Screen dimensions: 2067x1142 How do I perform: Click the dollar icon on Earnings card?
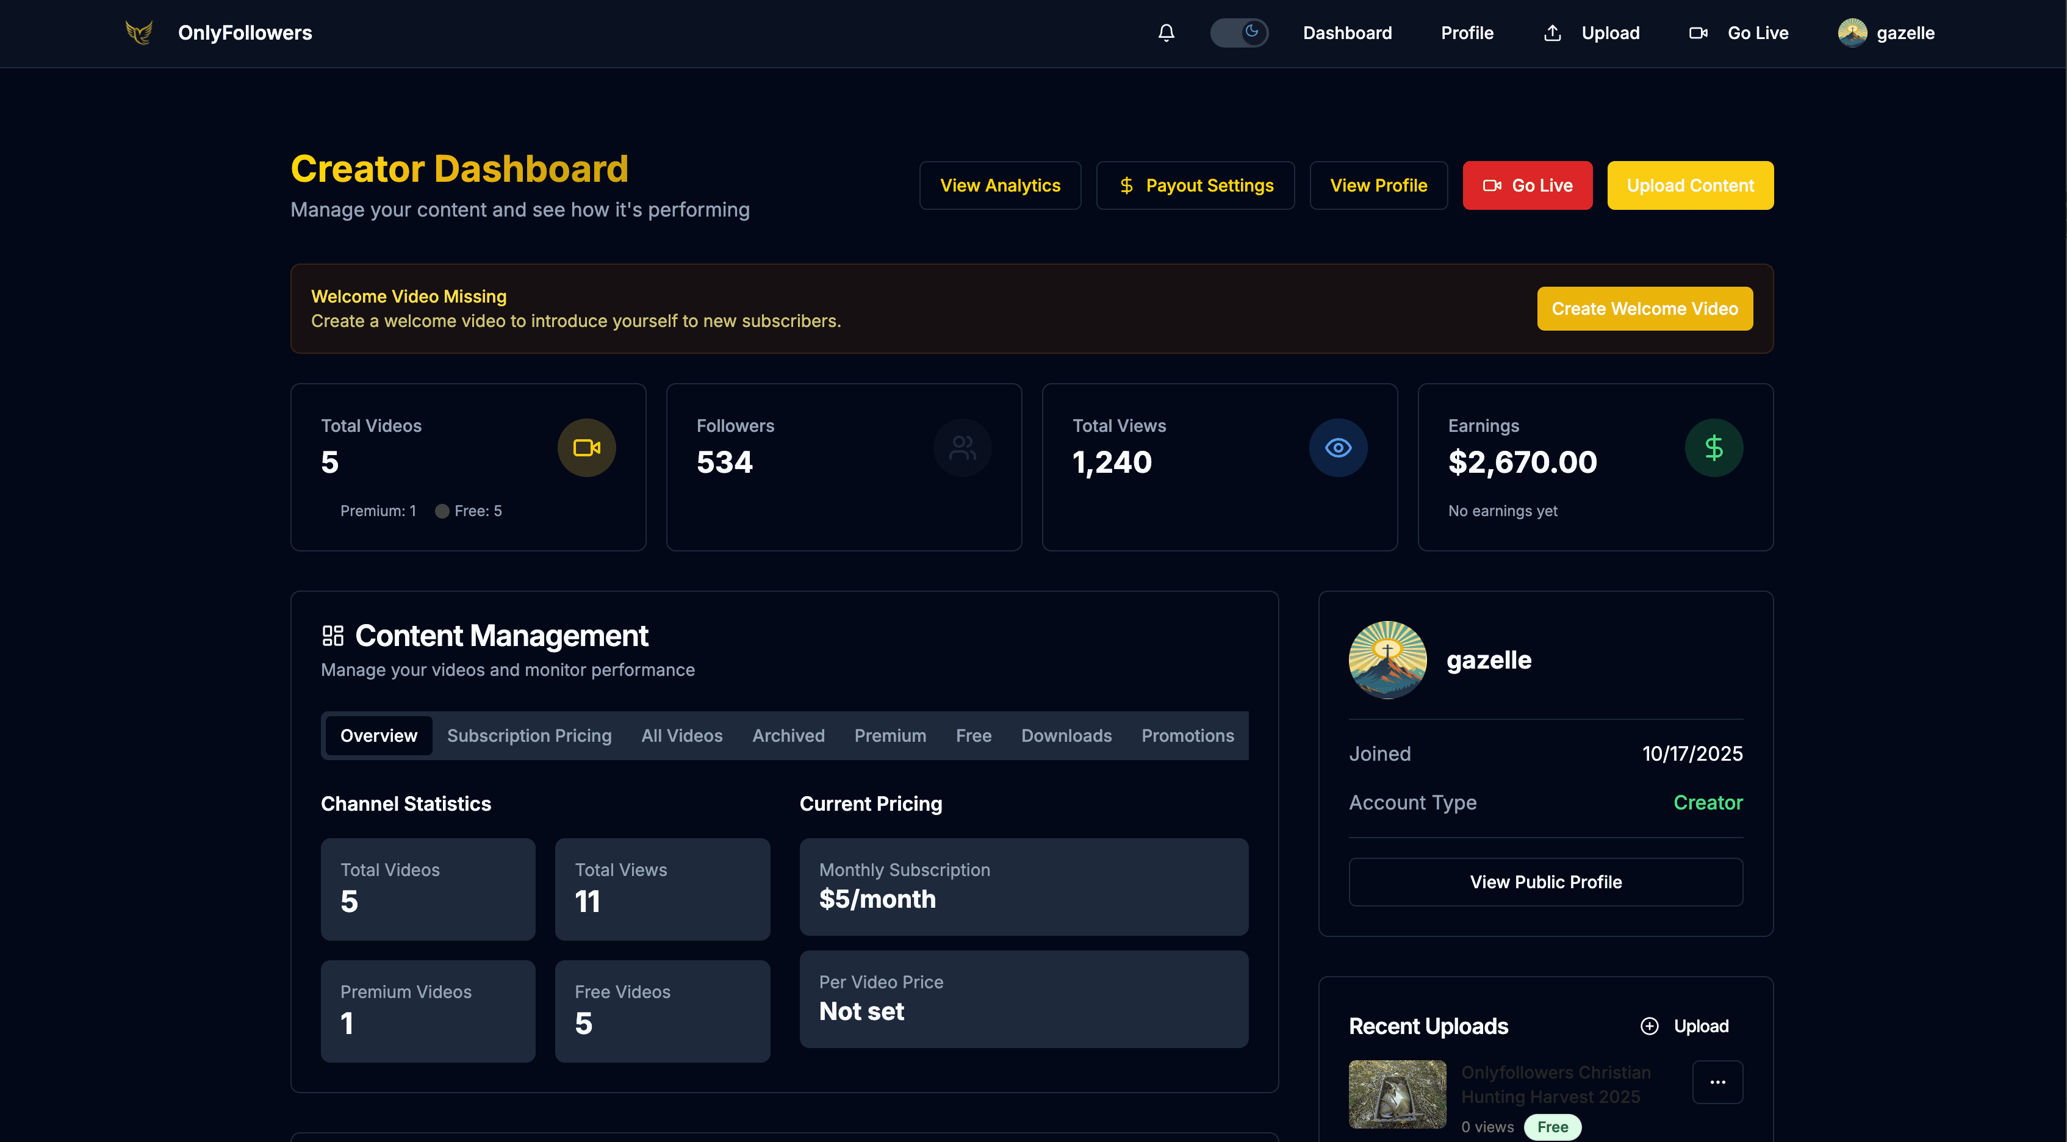click(1714, 447)
